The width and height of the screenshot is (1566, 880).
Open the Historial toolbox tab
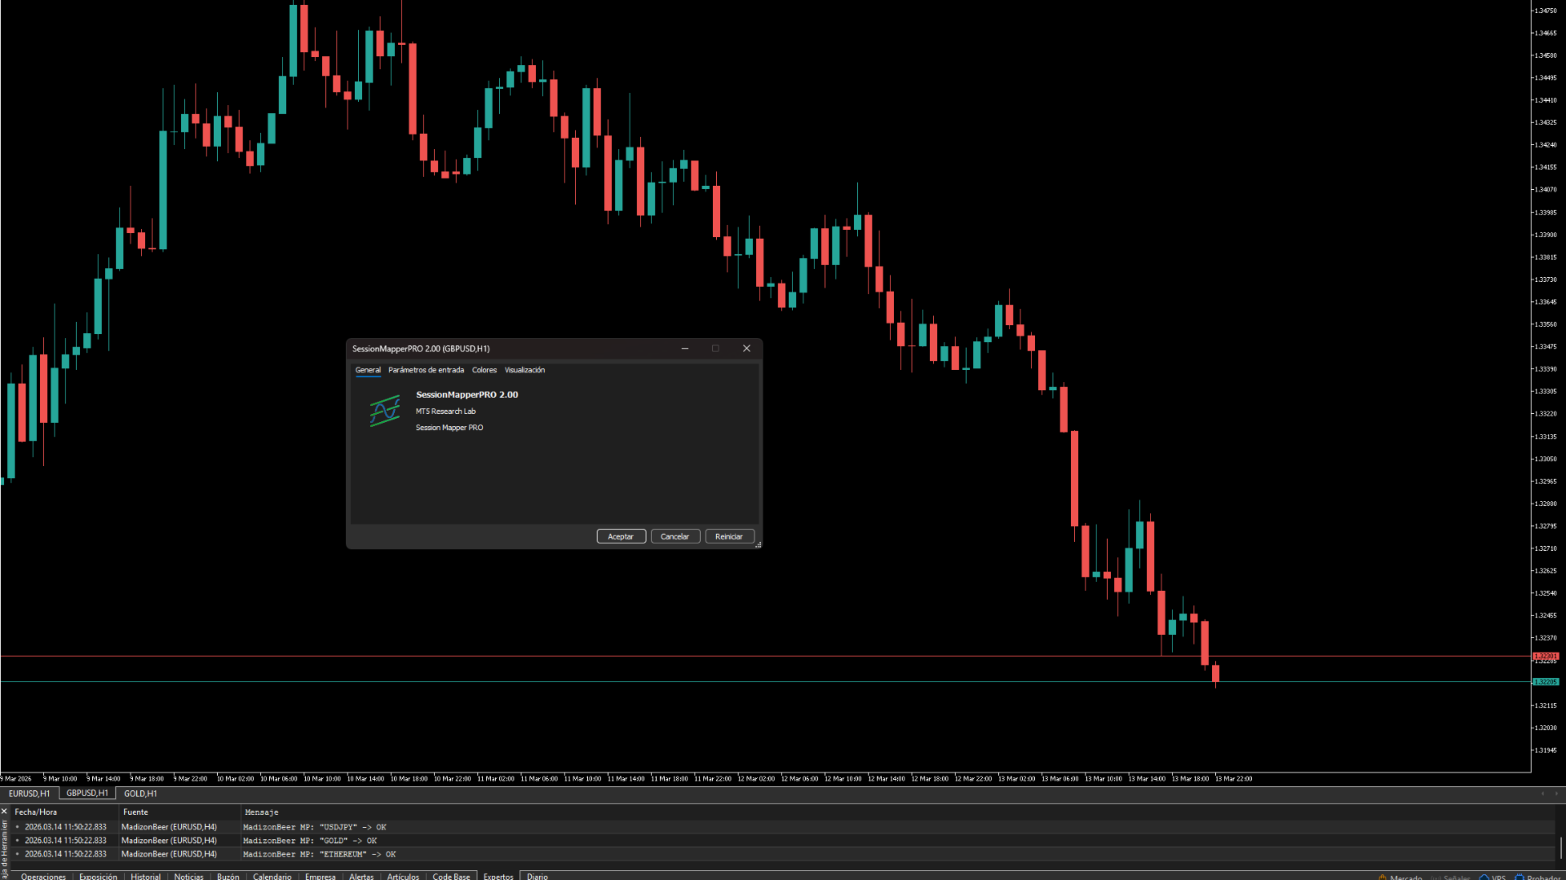[x=145, y=876]
